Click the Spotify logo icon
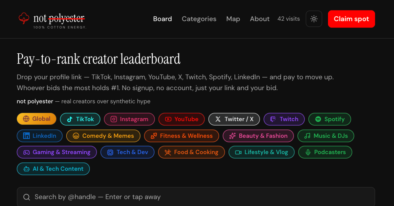The width and height of the screenshot is (394, 206). pos(318,119)
